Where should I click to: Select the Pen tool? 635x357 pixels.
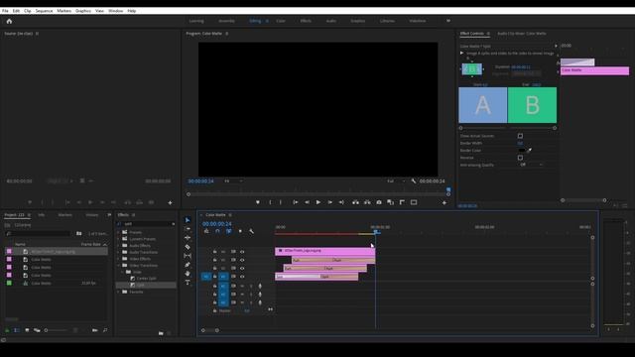188,265
